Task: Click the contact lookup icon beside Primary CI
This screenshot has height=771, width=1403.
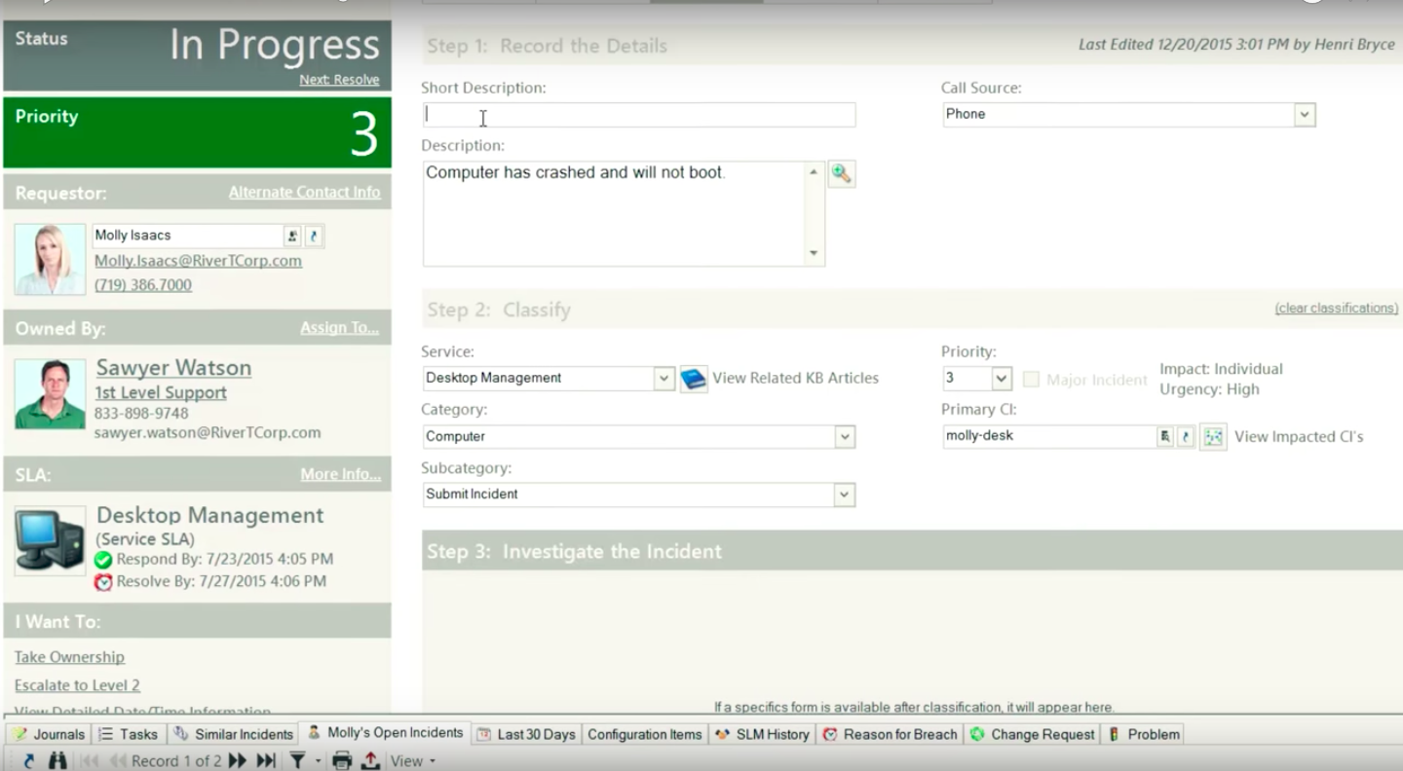Action: pyautogui.click(x=1165, y=436)
